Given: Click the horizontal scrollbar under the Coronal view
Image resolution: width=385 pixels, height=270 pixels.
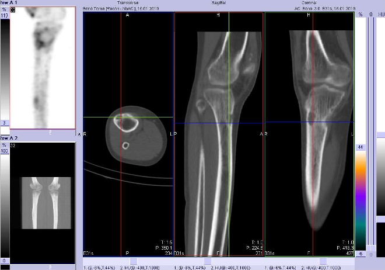Looking at the screenshot, I should 309,260.
